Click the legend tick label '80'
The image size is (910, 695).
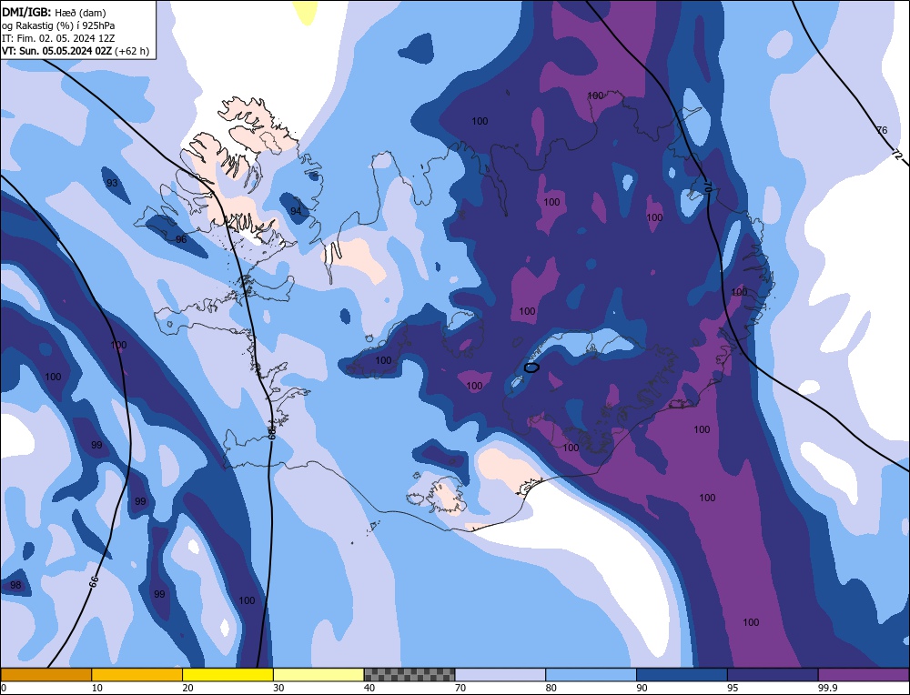click(551, 688)
